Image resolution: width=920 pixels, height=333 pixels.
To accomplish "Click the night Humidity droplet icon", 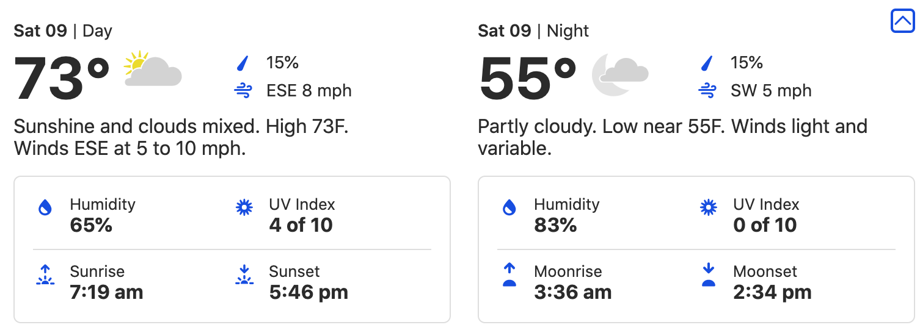I will tap(509, 208).
